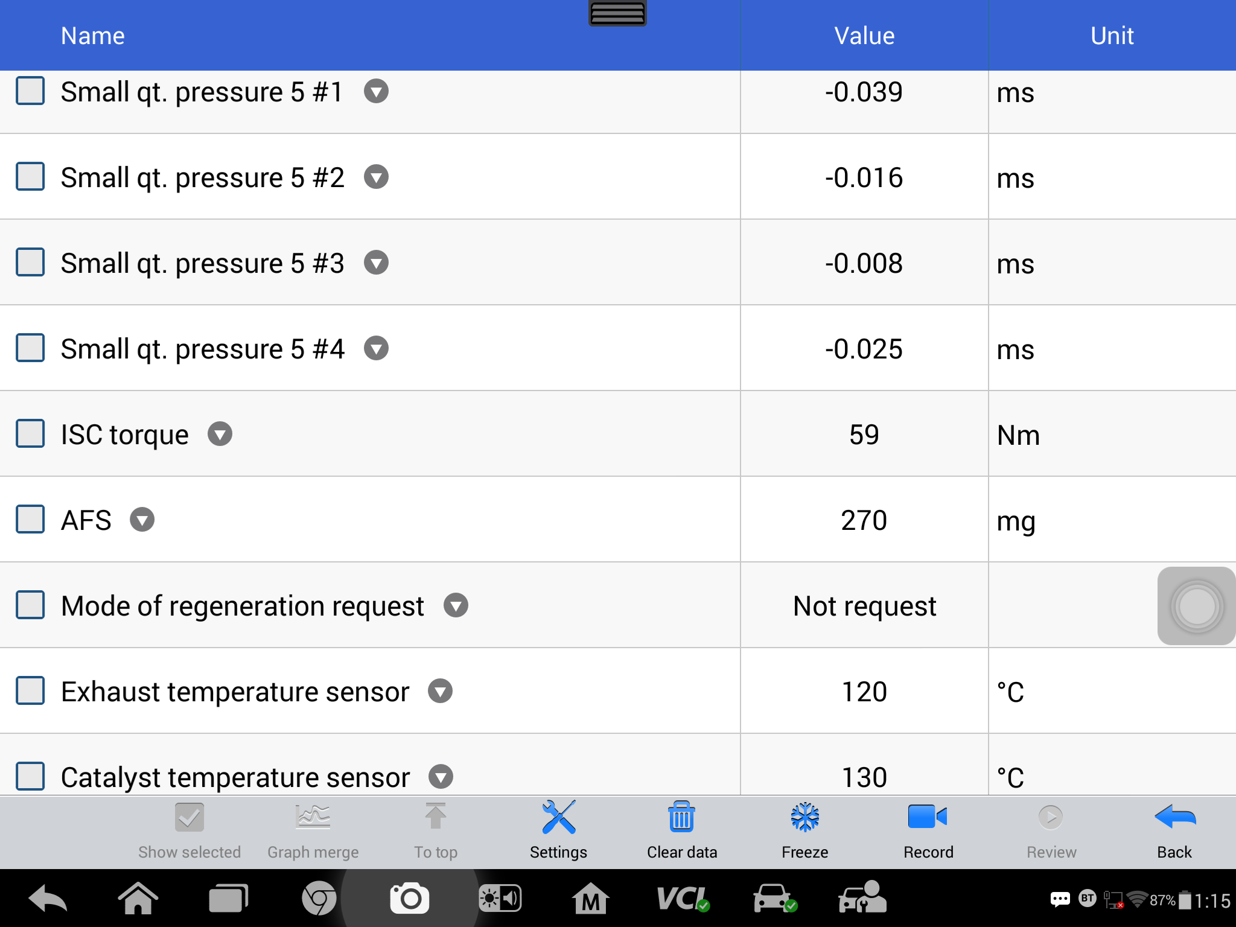This screenshot has width=1236, height=927.
Task: Select the AFS parameter checkbox
Action: pyautogui.click(x=30, y=520)
